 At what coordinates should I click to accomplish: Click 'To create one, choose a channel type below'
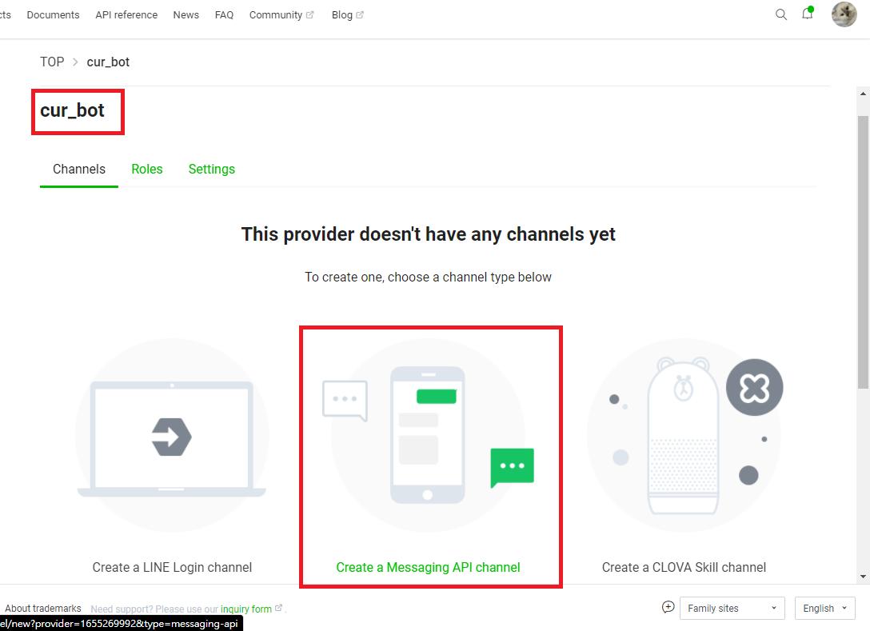click(429, 277)
